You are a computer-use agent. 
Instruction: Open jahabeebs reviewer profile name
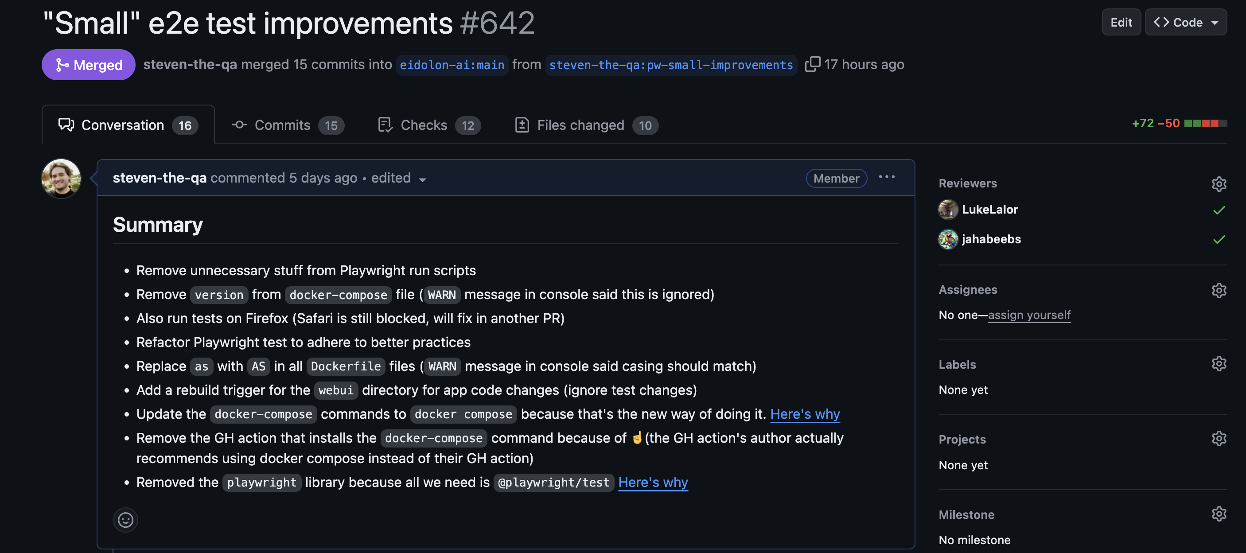(x=991, y=239)
